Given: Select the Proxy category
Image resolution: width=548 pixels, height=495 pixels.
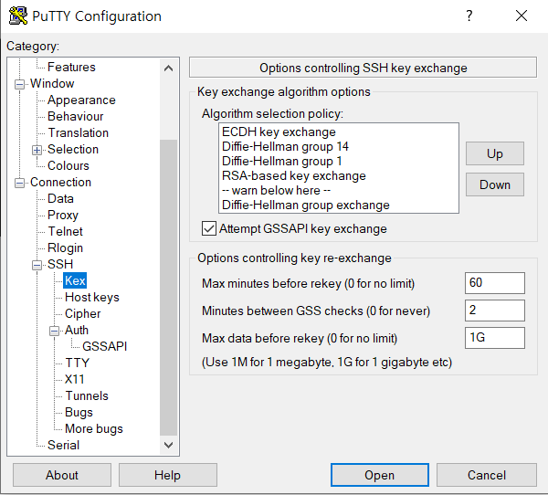Looking at the screenshot, I should 63,215.
